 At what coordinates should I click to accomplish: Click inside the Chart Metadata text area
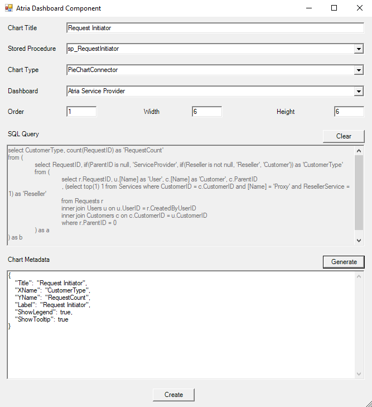[x=181, y=325]
